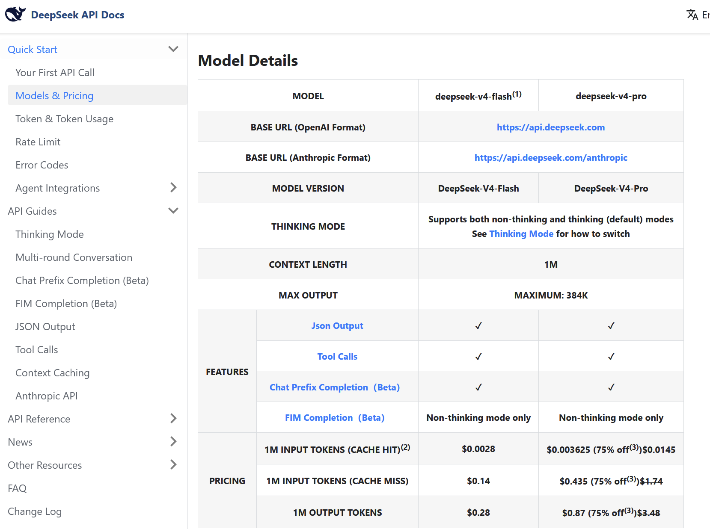This screenshot has width=710, height=529.
Task: Click the $0.435 pro cache miss price
Action: click(x=574, y=481)
